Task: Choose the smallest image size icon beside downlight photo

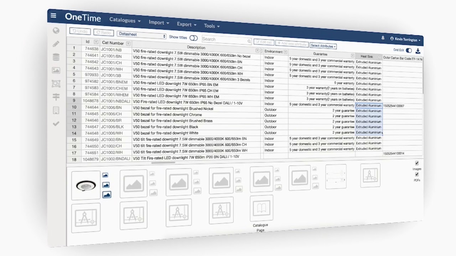Action: coord(105,175)
